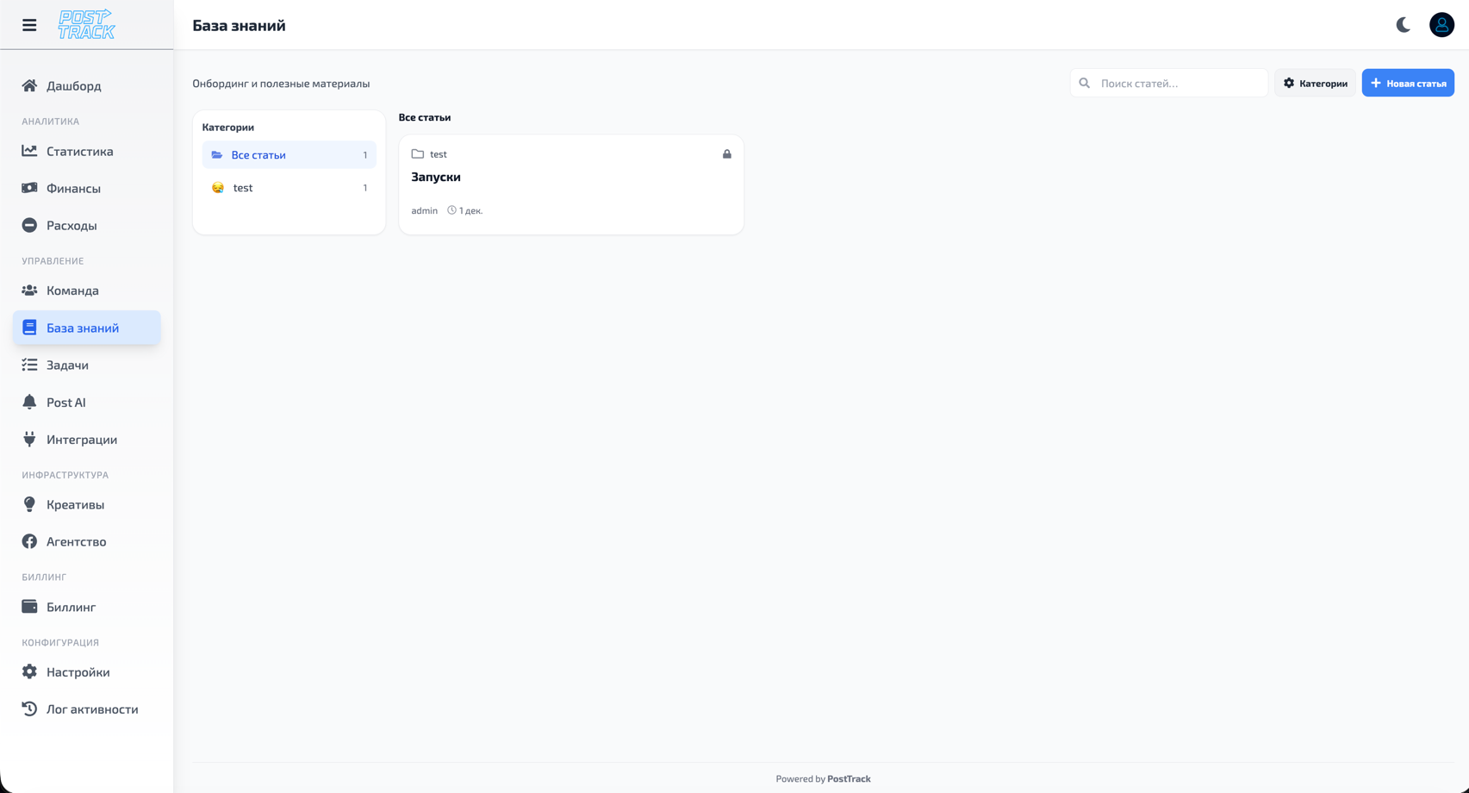Click the Новая статья button
Image resolution: width=1469 pixels, height=793 pixels.
point(1408,83)
